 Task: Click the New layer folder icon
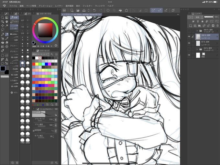(x=200, y=26)
